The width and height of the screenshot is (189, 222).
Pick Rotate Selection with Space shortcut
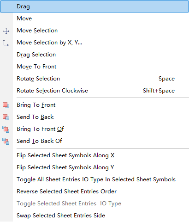94,79
